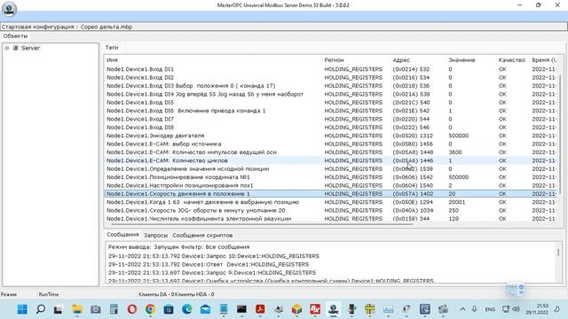Click the ENG language indicator

(490, 309)
